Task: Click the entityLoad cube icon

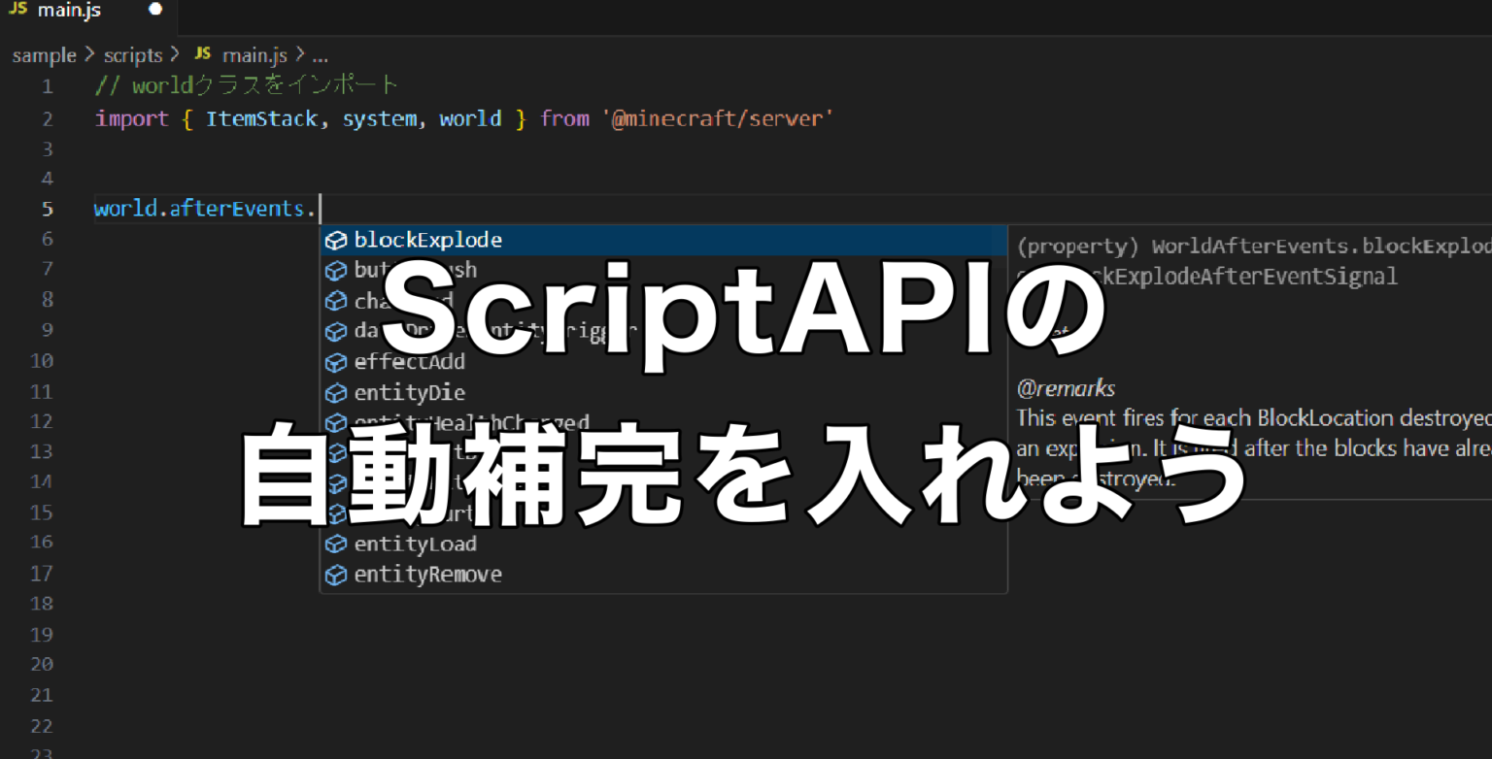Action: click(335, 544)
